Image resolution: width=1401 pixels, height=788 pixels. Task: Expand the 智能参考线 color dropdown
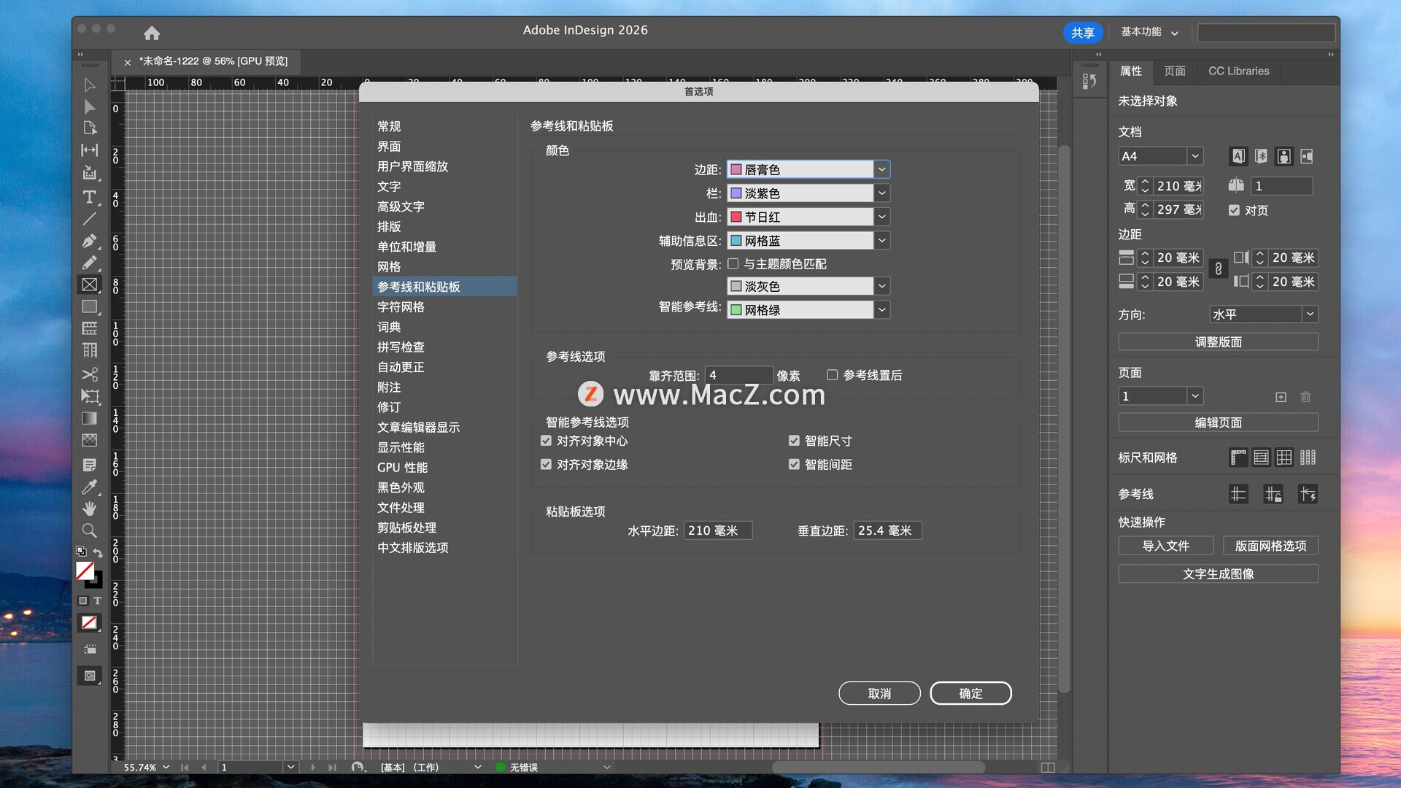pos(881,310)
